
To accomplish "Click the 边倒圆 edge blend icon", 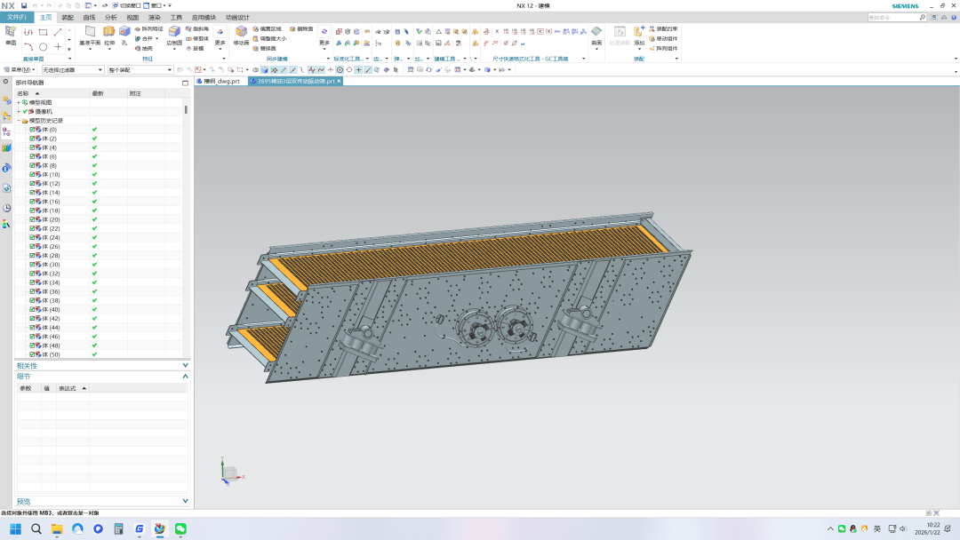I will tap(174, 32).
